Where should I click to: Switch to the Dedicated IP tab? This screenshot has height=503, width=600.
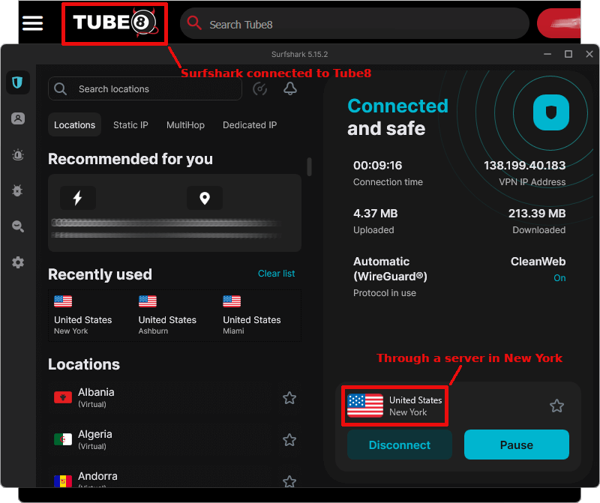pos(250,124)
